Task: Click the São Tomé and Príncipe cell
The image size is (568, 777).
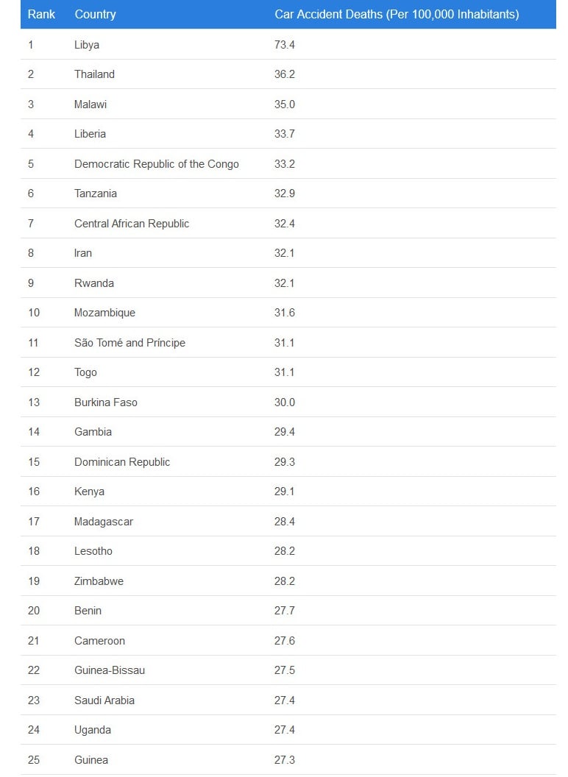Action: coord(129,343)
